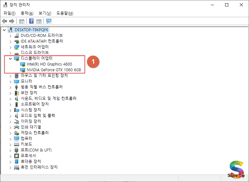Expand the 프로세서 node
Image resolution: width=249 pixels, height=182 pixels.
point(11,156)
